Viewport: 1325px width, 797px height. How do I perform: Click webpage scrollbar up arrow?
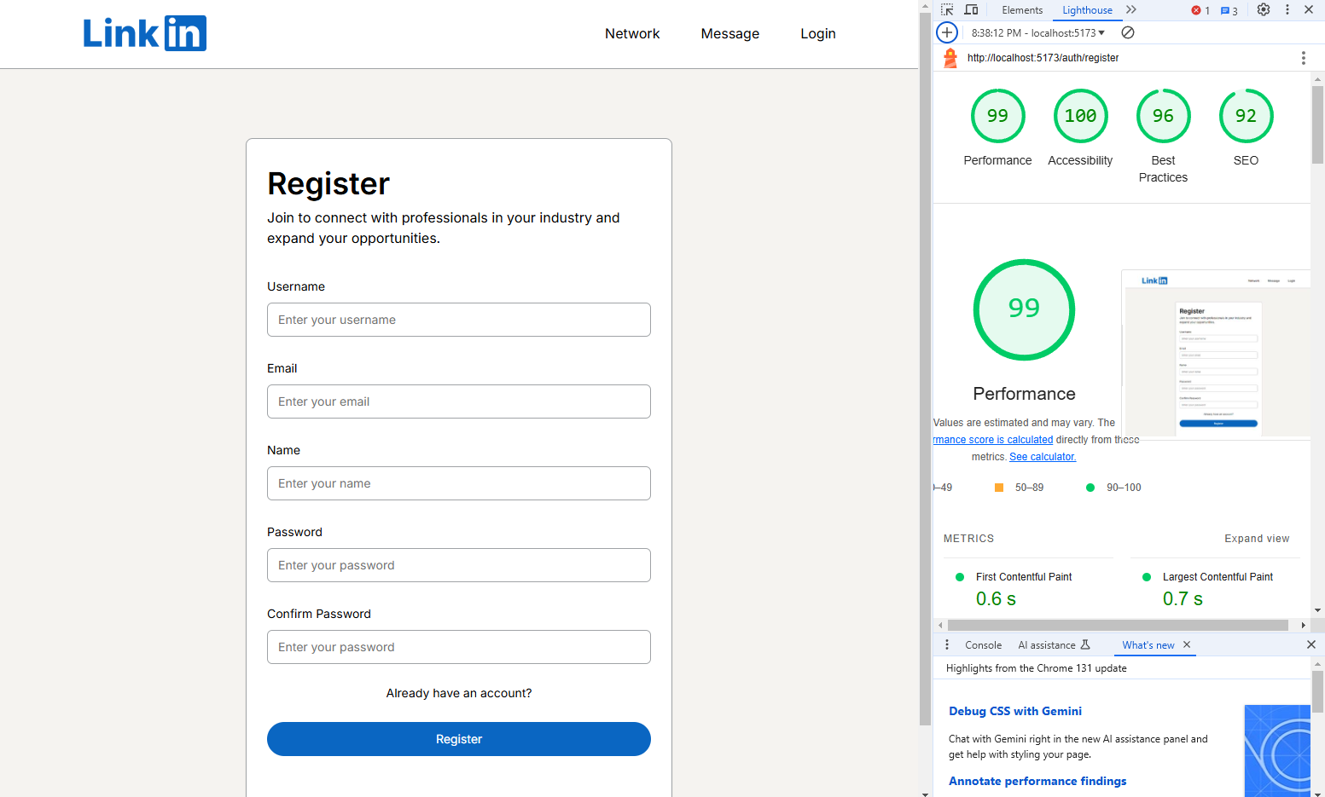coord(925,5)
